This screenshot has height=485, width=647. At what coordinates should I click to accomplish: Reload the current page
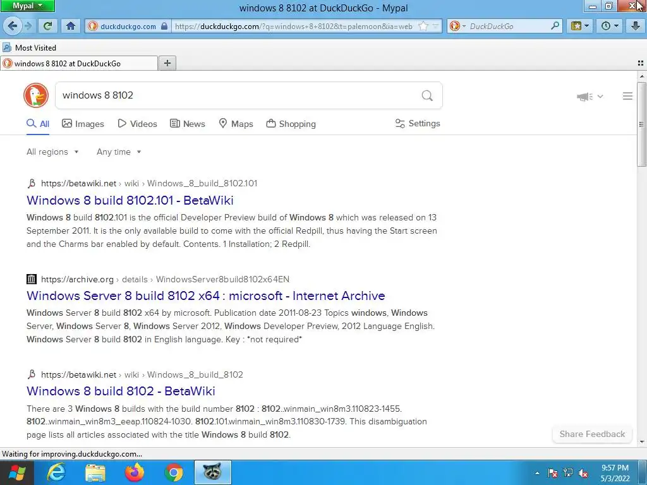coord(48,27)
